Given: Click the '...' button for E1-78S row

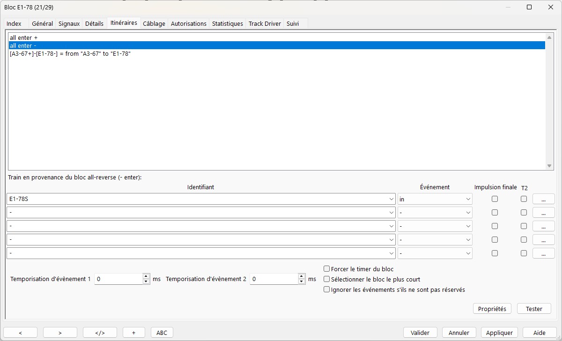Looking at the screenshot, I should click(543, 199).
